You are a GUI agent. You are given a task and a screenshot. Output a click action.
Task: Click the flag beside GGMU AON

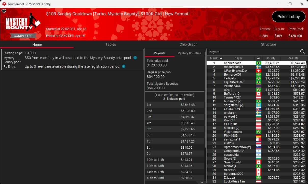point(258,109)
